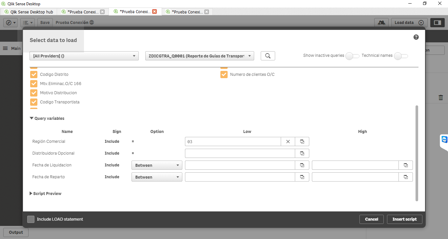Uncheck Mtv.Eliminac.O/C 166 field
Image resolution: width=448 pixels, height=239 pixels.
coord(34,84)
